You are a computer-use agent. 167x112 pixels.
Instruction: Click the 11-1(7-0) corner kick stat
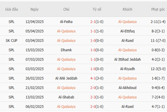point(158,40)
